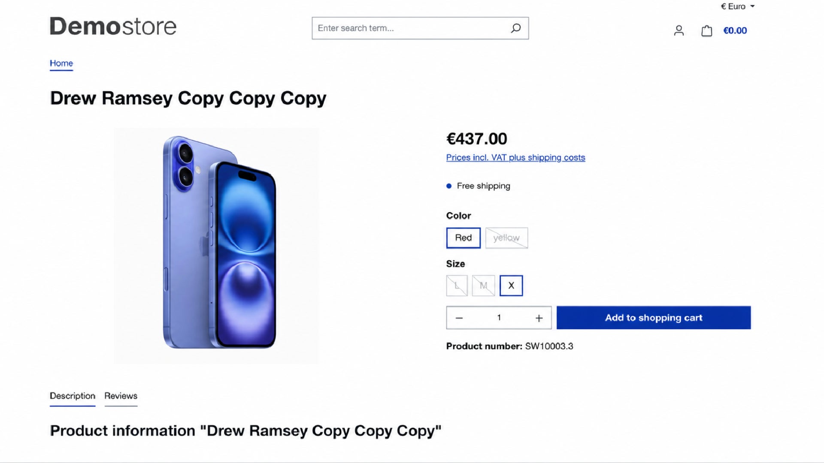Screen dimensions: 824x463
Task: Select the Red color option
Action: tap(463, 238)
